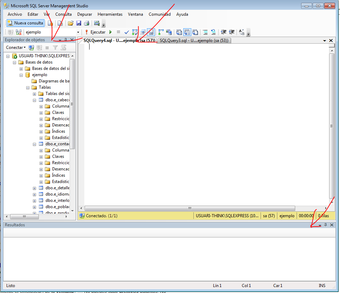Toggle the highlighted template parameters icon
The width and height of the screenshot is (340, 293).
pyautogui.click(x=151, y=32)
